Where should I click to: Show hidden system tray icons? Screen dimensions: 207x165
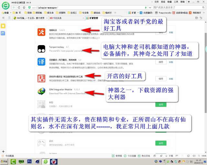[164, 160]
